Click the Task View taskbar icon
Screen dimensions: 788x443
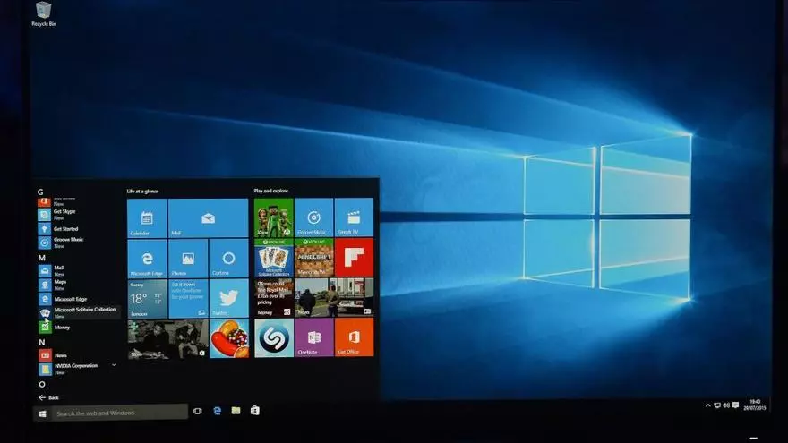(x=197, y=411)
